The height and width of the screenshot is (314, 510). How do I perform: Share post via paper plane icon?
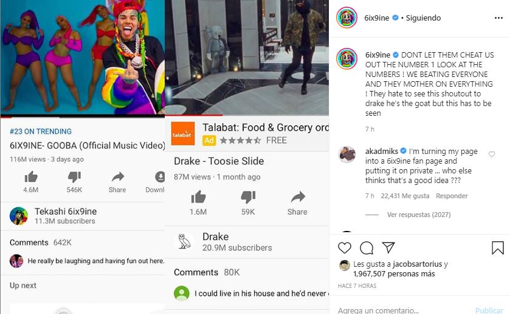(388, 247)
